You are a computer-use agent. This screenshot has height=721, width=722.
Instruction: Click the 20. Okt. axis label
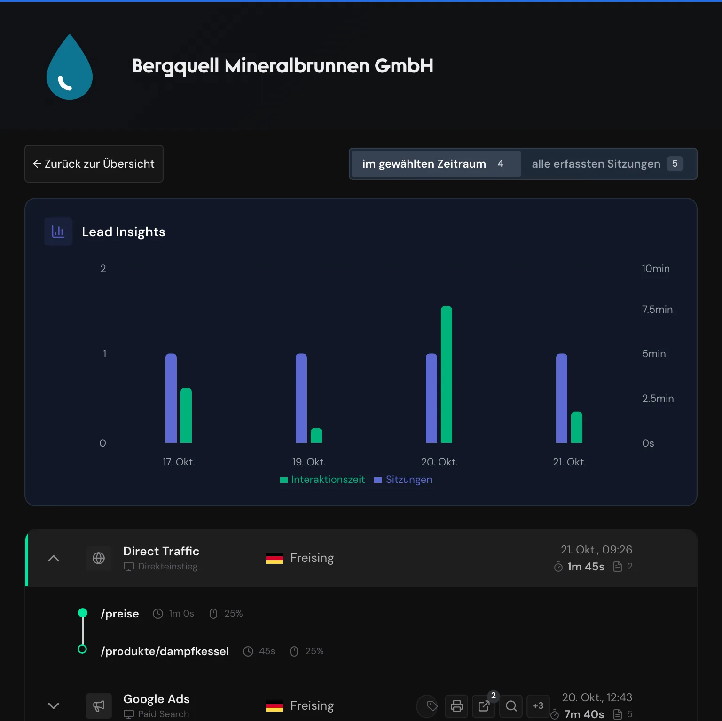[x=439, y=462]
